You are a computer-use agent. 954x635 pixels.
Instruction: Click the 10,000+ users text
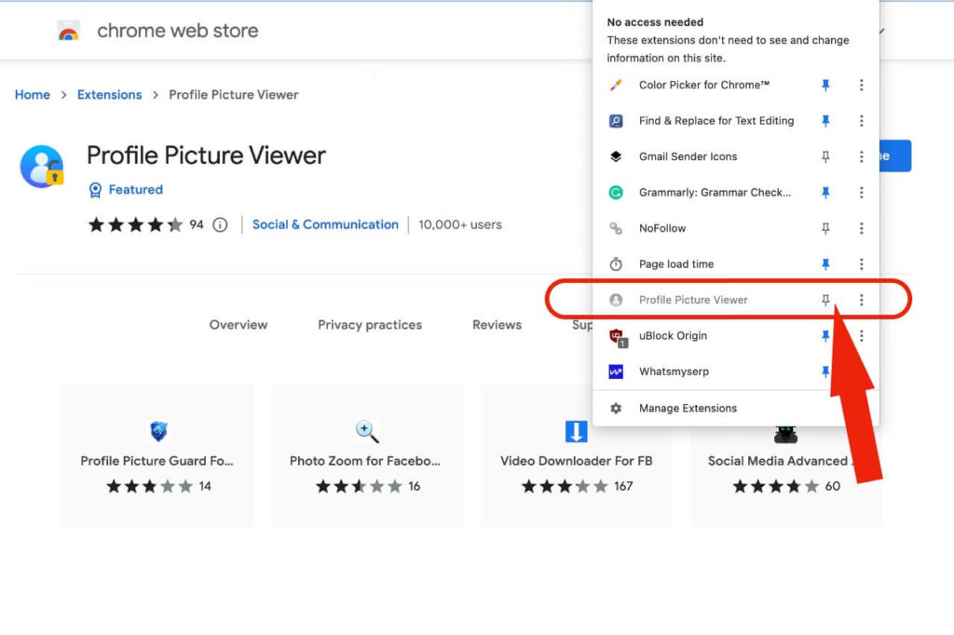click(460, 225)
